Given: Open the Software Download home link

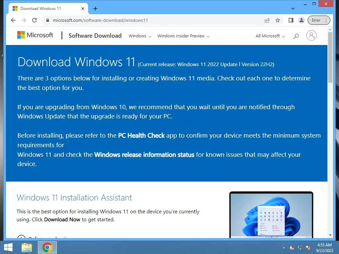Looking at the screenshot, I should click(x=95, y=36).
